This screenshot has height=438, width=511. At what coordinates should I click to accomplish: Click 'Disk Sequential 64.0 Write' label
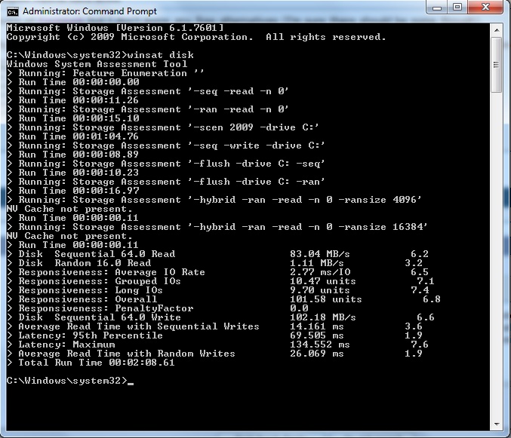pos(100,317)
